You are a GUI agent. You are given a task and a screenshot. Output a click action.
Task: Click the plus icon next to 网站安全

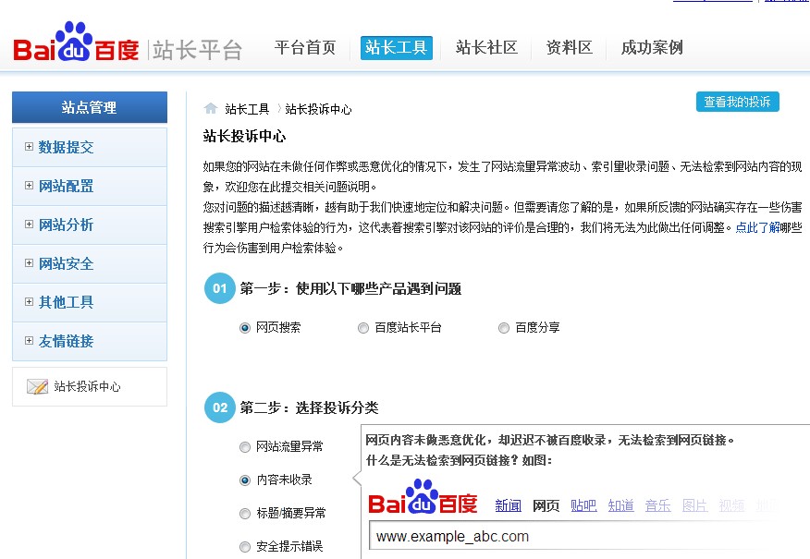tap(30, 263)
